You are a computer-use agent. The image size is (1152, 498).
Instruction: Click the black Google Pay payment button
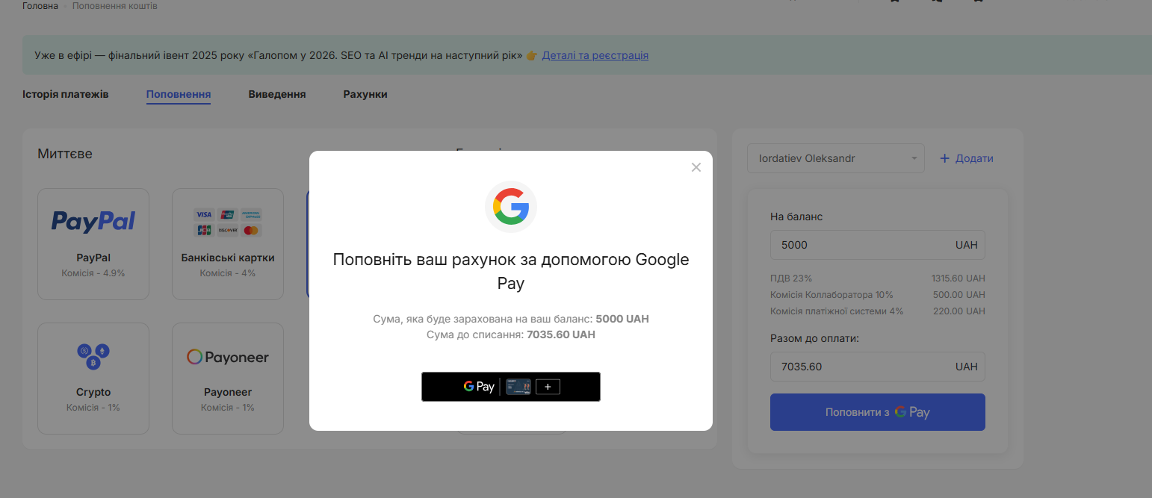(x=511, y=387)
